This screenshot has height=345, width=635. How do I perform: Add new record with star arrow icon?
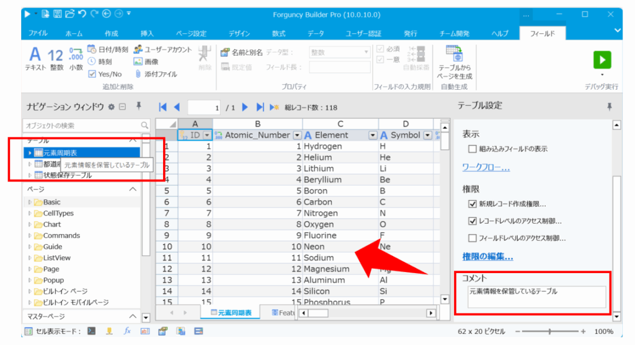tap(274, 107)
